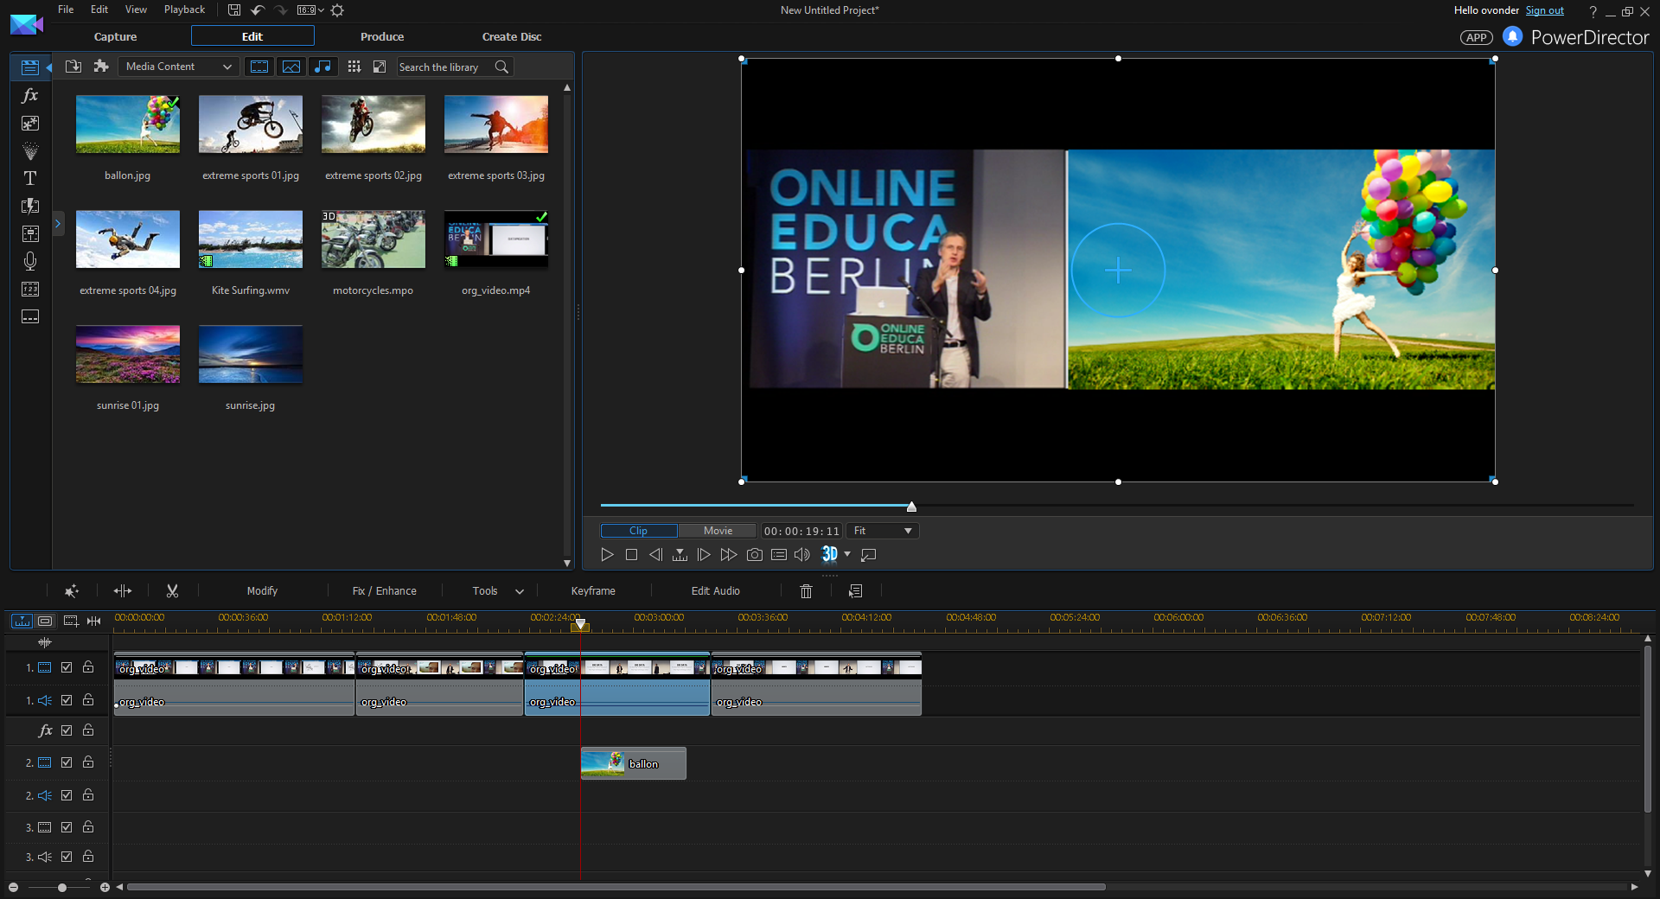Click the Import media icon
Viewport: 1660px width, 899px height.
coord(73,67)
